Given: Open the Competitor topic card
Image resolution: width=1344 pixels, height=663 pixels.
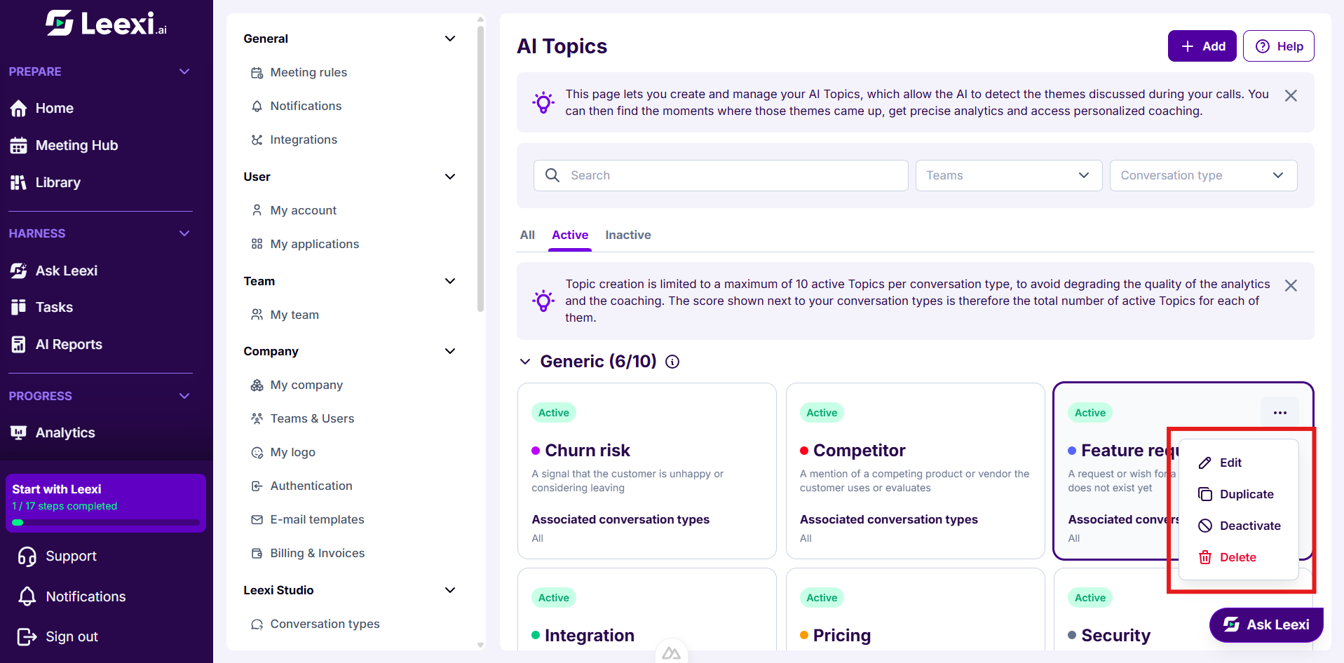Looking at the screenshot, I should tap(915, 470).
